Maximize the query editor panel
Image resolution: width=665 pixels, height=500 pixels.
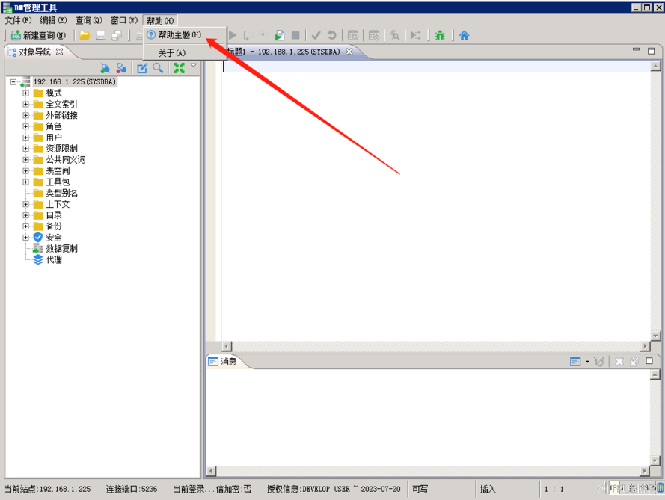point(651,51)
